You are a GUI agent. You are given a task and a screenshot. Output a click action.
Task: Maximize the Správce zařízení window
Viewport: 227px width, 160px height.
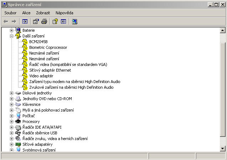[x=216, y=5]
